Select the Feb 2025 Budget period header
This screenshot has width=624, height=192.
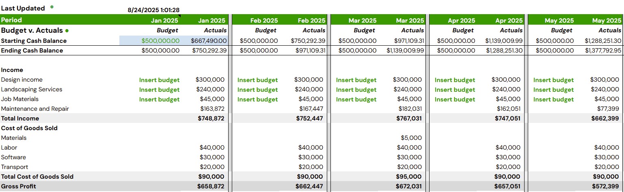[x=264, y=20]
